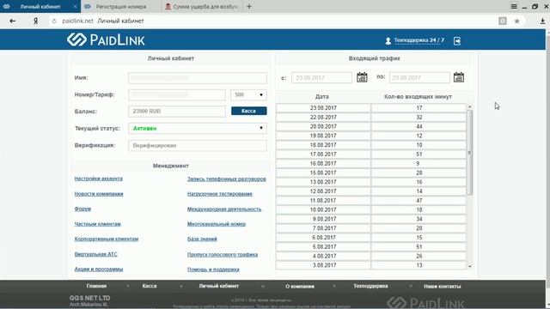Click Личный кабинет in footer menu

pyautogui.click(x=219, y=286)
